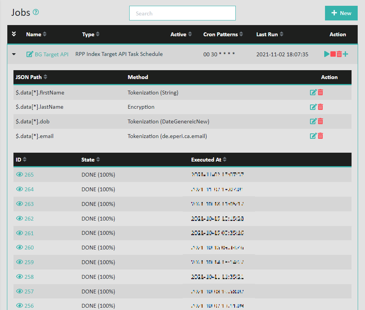Click DONE (100%) state for execution 265
Viewport: 365px width, 310px height.
click(98, 175)
